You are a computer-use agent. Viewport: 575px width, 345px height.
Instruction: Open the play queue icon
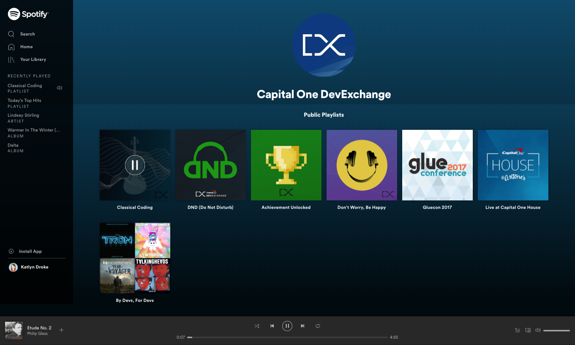click(x=518, y=330)
